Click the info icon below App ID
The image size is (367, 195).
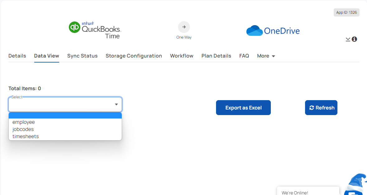354,39
